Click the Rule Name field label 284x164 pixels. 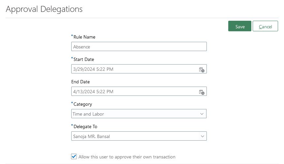[84, 37]
